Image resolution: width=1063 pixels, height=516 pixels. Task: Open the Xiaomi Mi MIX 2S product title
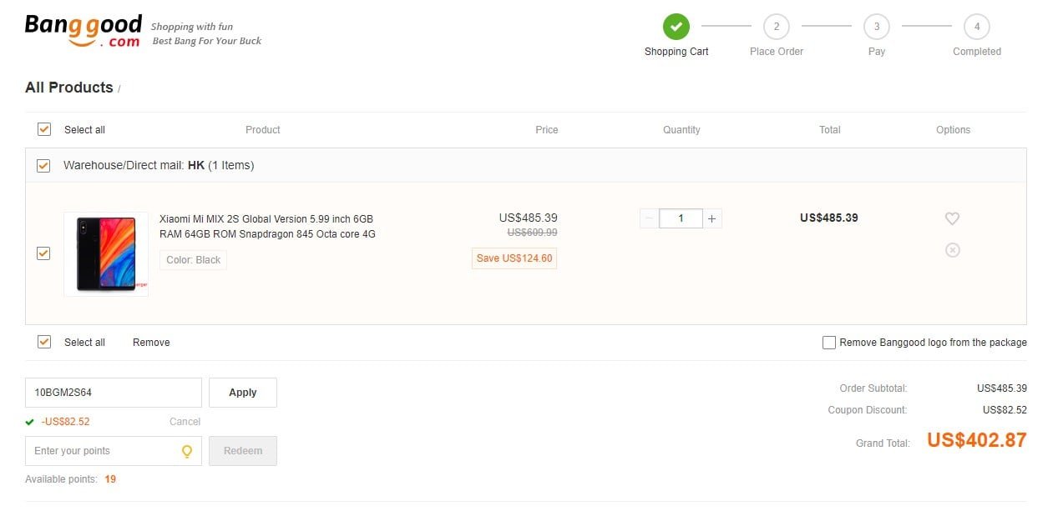267,227
